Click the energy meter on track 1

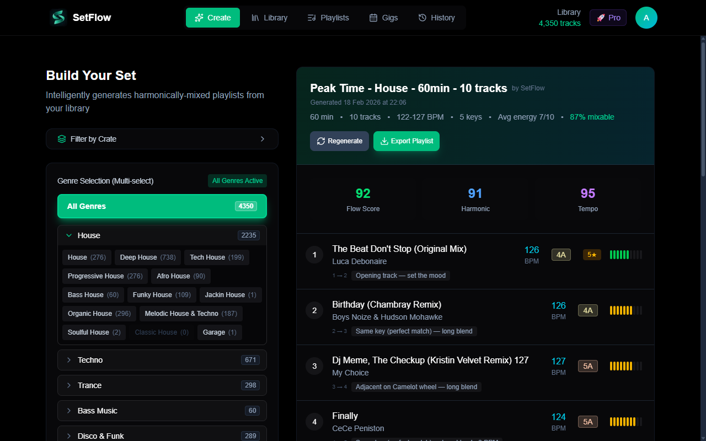(x=625, y=254)
